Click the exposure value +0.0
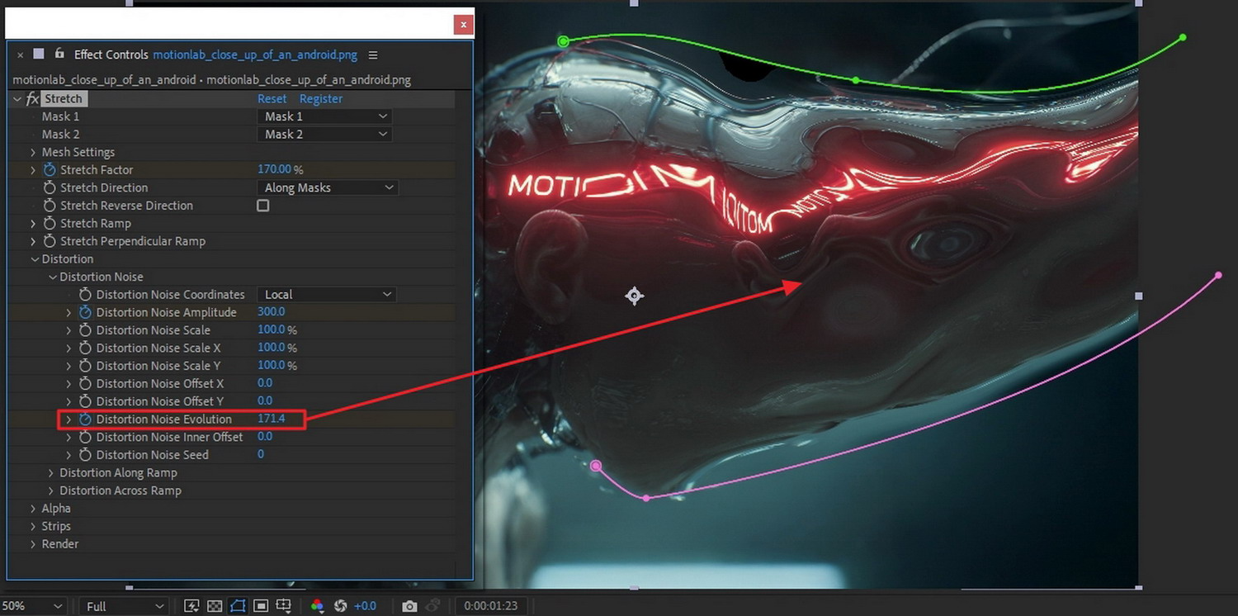Viewport: 1238px width, 616px height. (x=366, y=606)
